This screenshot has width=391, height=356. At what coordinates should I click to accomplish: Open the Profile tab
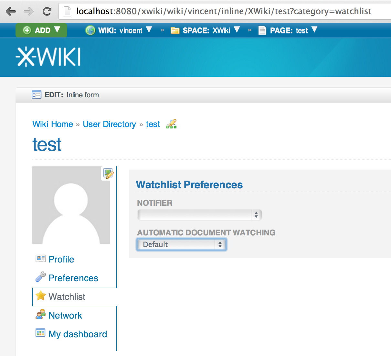(61, 259)
